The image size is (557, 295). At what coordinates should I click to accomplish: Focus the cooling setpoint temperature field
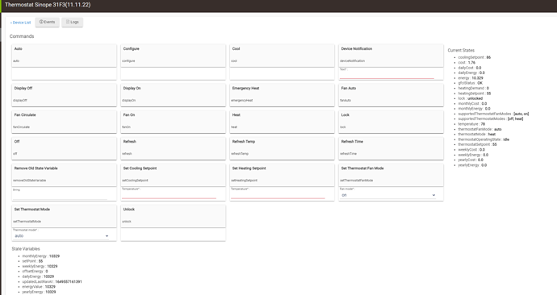169,195
